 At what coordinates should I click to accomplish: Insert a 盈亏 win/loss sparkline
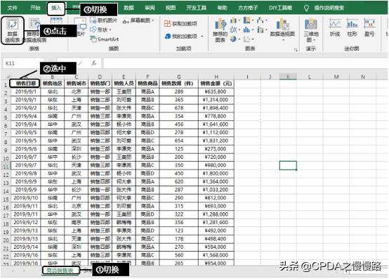coord(369,27)
